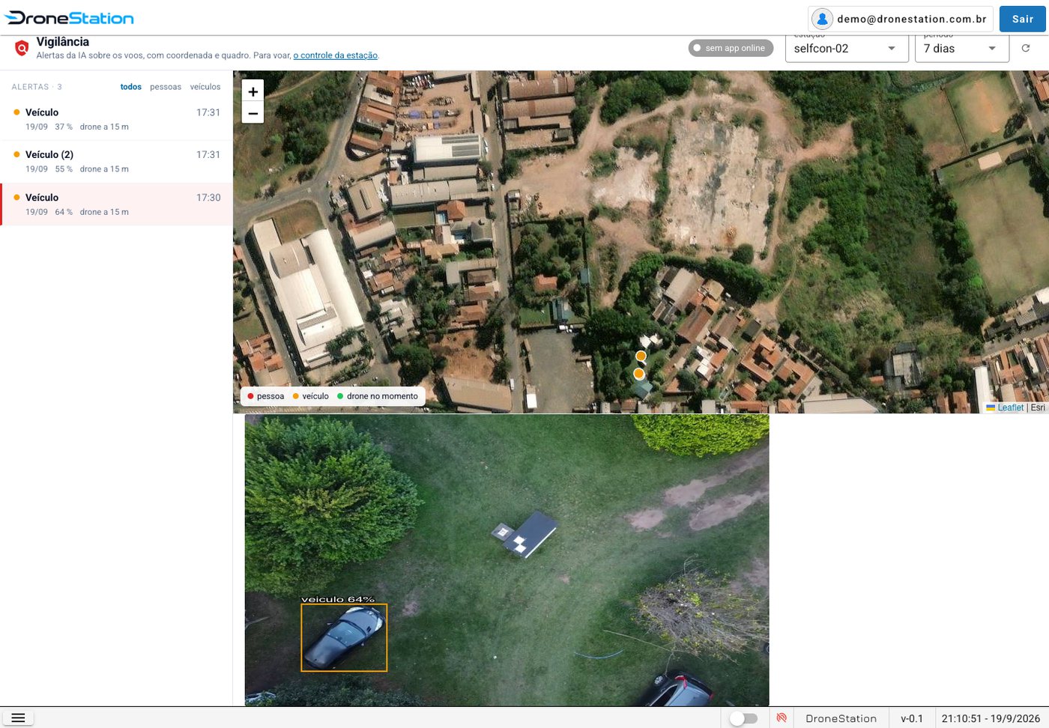Click the 'DroneStation' label in status bar
The width and height of the screenshot is (1049, 728).
coord(841,718)
